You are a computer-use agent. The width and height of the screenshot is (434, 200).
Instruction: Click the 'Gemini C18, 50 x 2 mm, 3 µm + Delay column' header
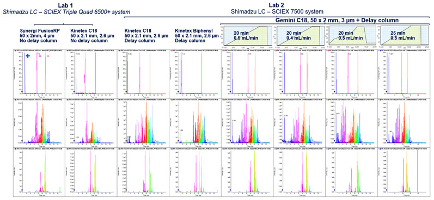coord(337,20)
